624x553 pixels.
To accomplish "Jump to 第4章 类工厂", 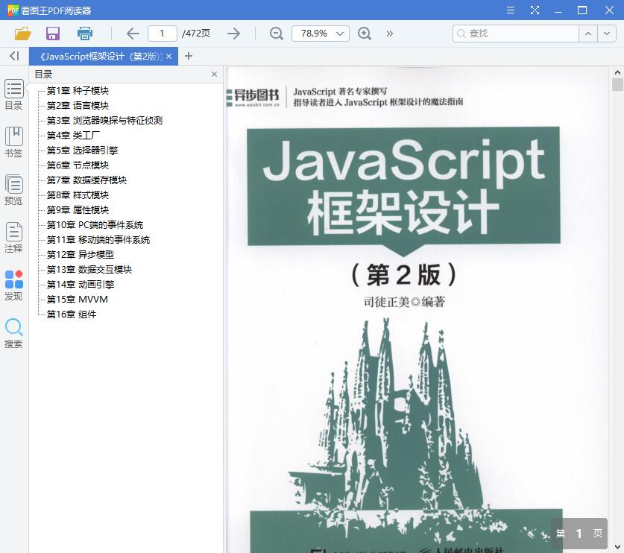I will click(73, 136).
